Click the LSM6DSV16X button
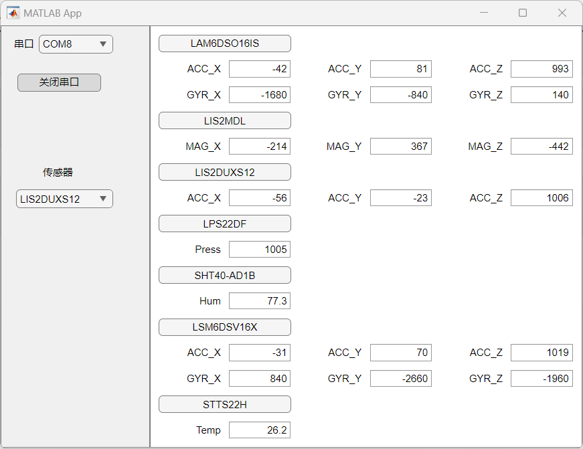 click(x=225, y=327)
